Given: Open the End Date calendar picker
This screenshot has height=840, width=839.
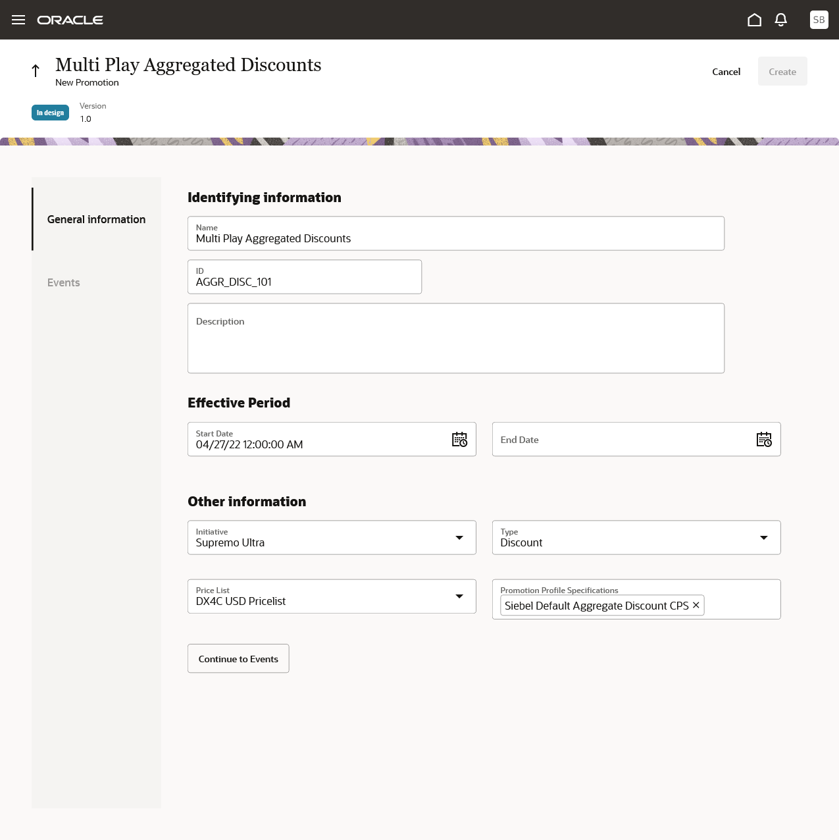Looking at the screenshot, I should (x=764, y=439).
